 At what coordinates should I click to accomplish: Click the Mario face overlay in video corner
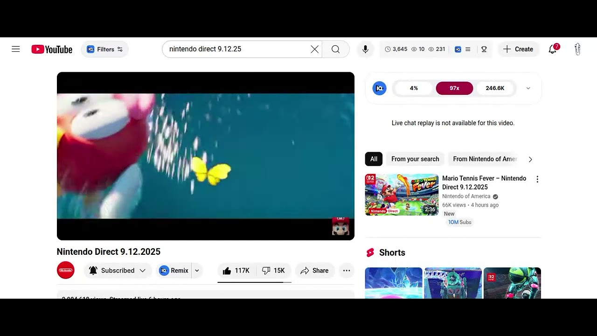pos(340,226)
